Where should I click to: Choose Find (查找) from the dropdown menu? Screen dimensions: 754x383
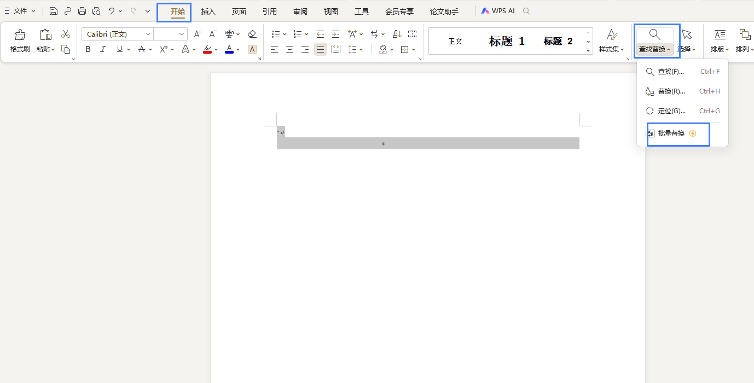click(x=682, y=72)
